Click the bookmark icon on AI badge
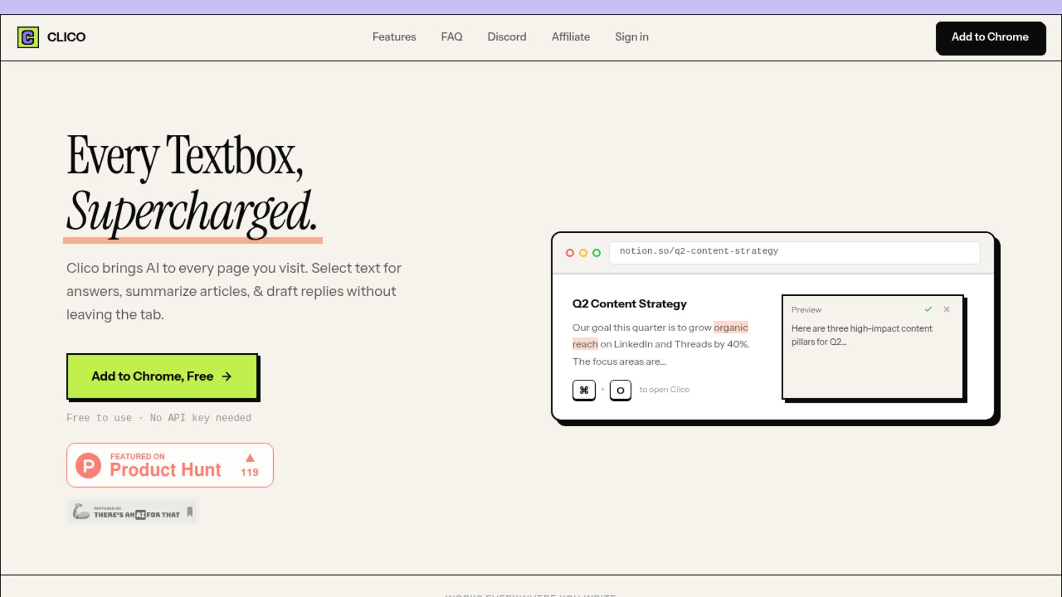This screenshot has height=597, width=1062. [190, 512]
